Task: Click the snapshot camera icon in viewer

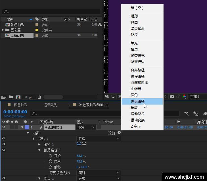Action: (x=172, y=97)
